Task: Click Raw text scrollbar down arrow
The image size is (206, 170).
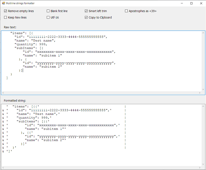Action: [203, 88]
